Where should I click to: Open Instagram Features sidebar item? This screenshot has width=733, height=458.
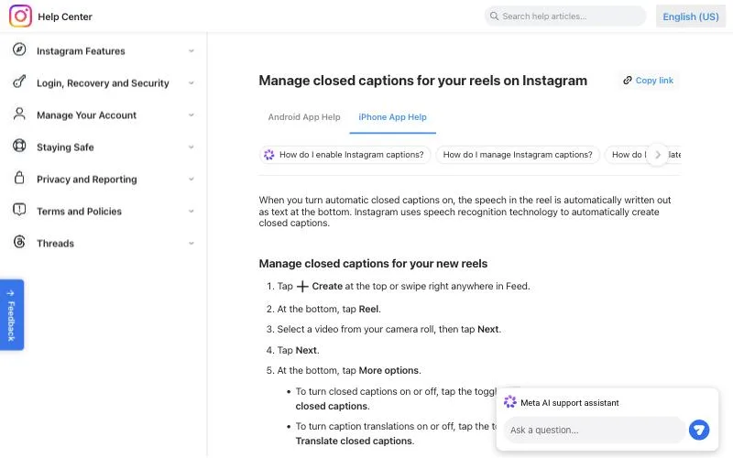(x=81, y=51)
